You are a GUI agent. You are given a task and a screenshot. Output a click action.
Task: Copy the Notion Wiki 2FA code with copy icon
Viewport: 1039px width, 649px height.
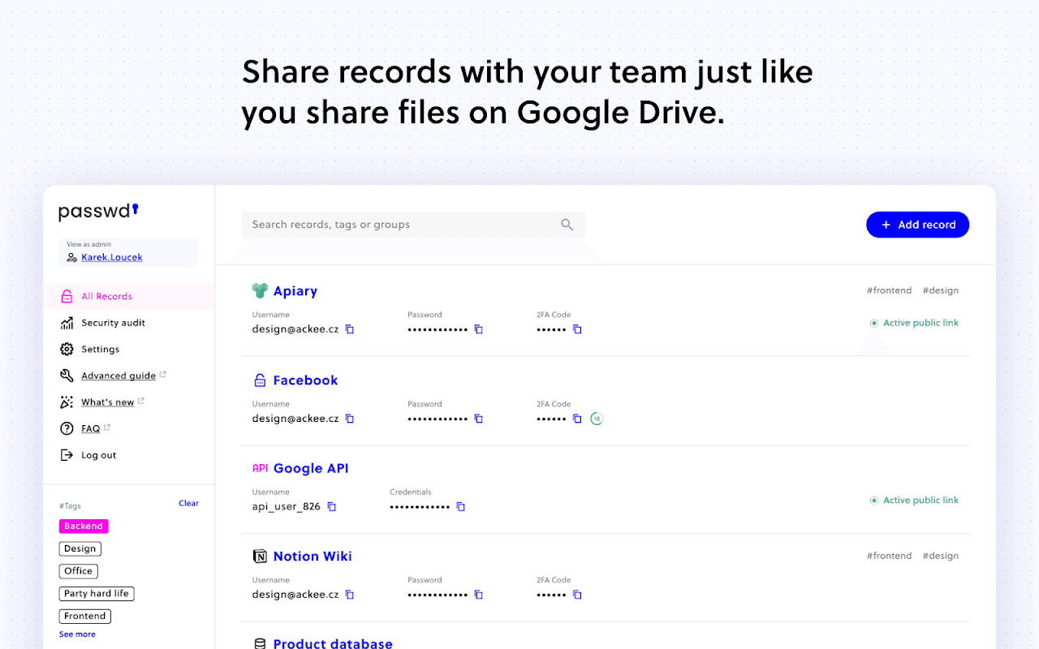[x=577, y=594]
